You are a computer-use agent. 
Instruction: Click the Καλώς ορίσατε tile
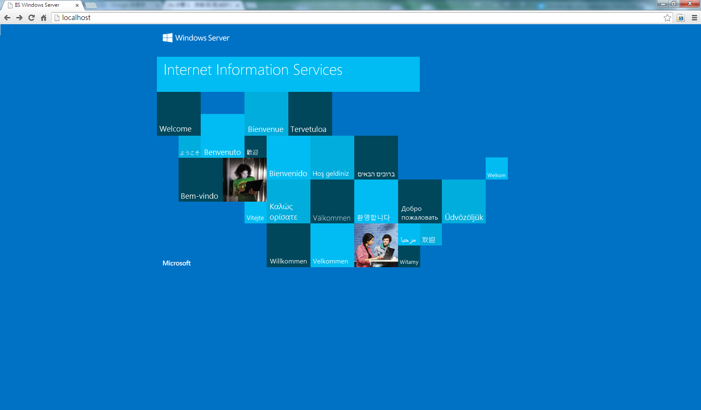[x=288, y=201]
